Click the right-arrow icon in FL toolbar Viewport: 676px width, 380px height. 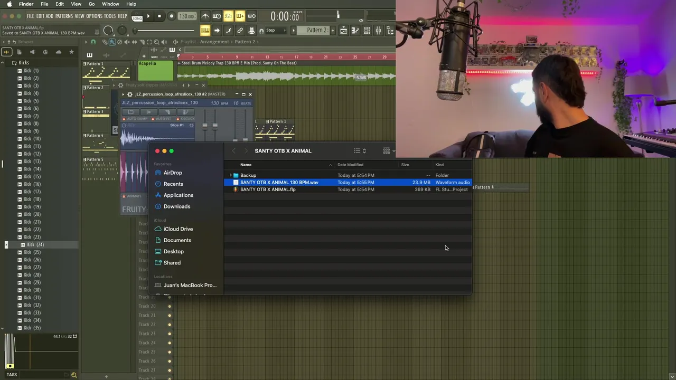tap(217, 31)
